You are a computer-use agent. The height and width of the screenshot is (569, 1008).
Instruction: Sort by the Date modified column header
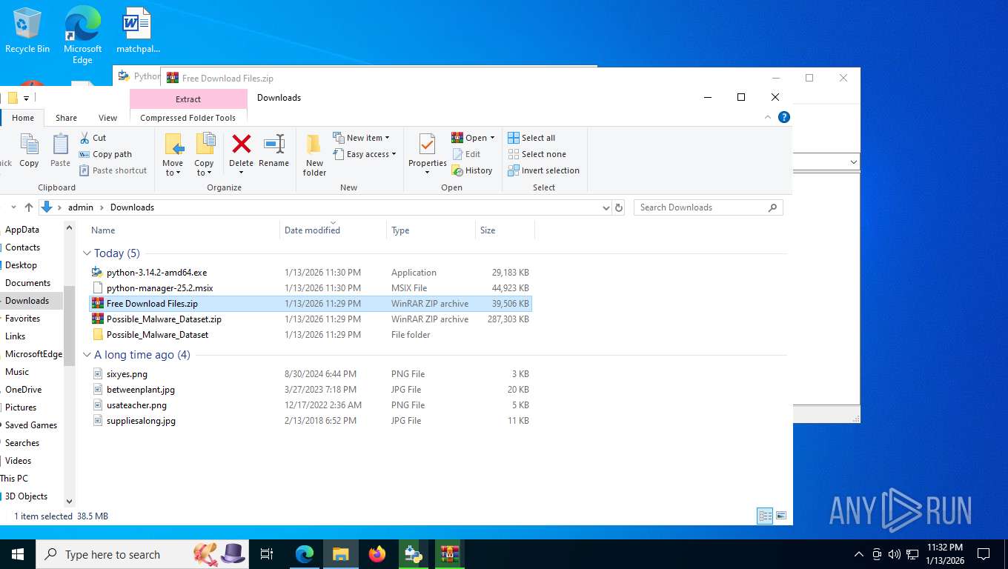[334, 230]
